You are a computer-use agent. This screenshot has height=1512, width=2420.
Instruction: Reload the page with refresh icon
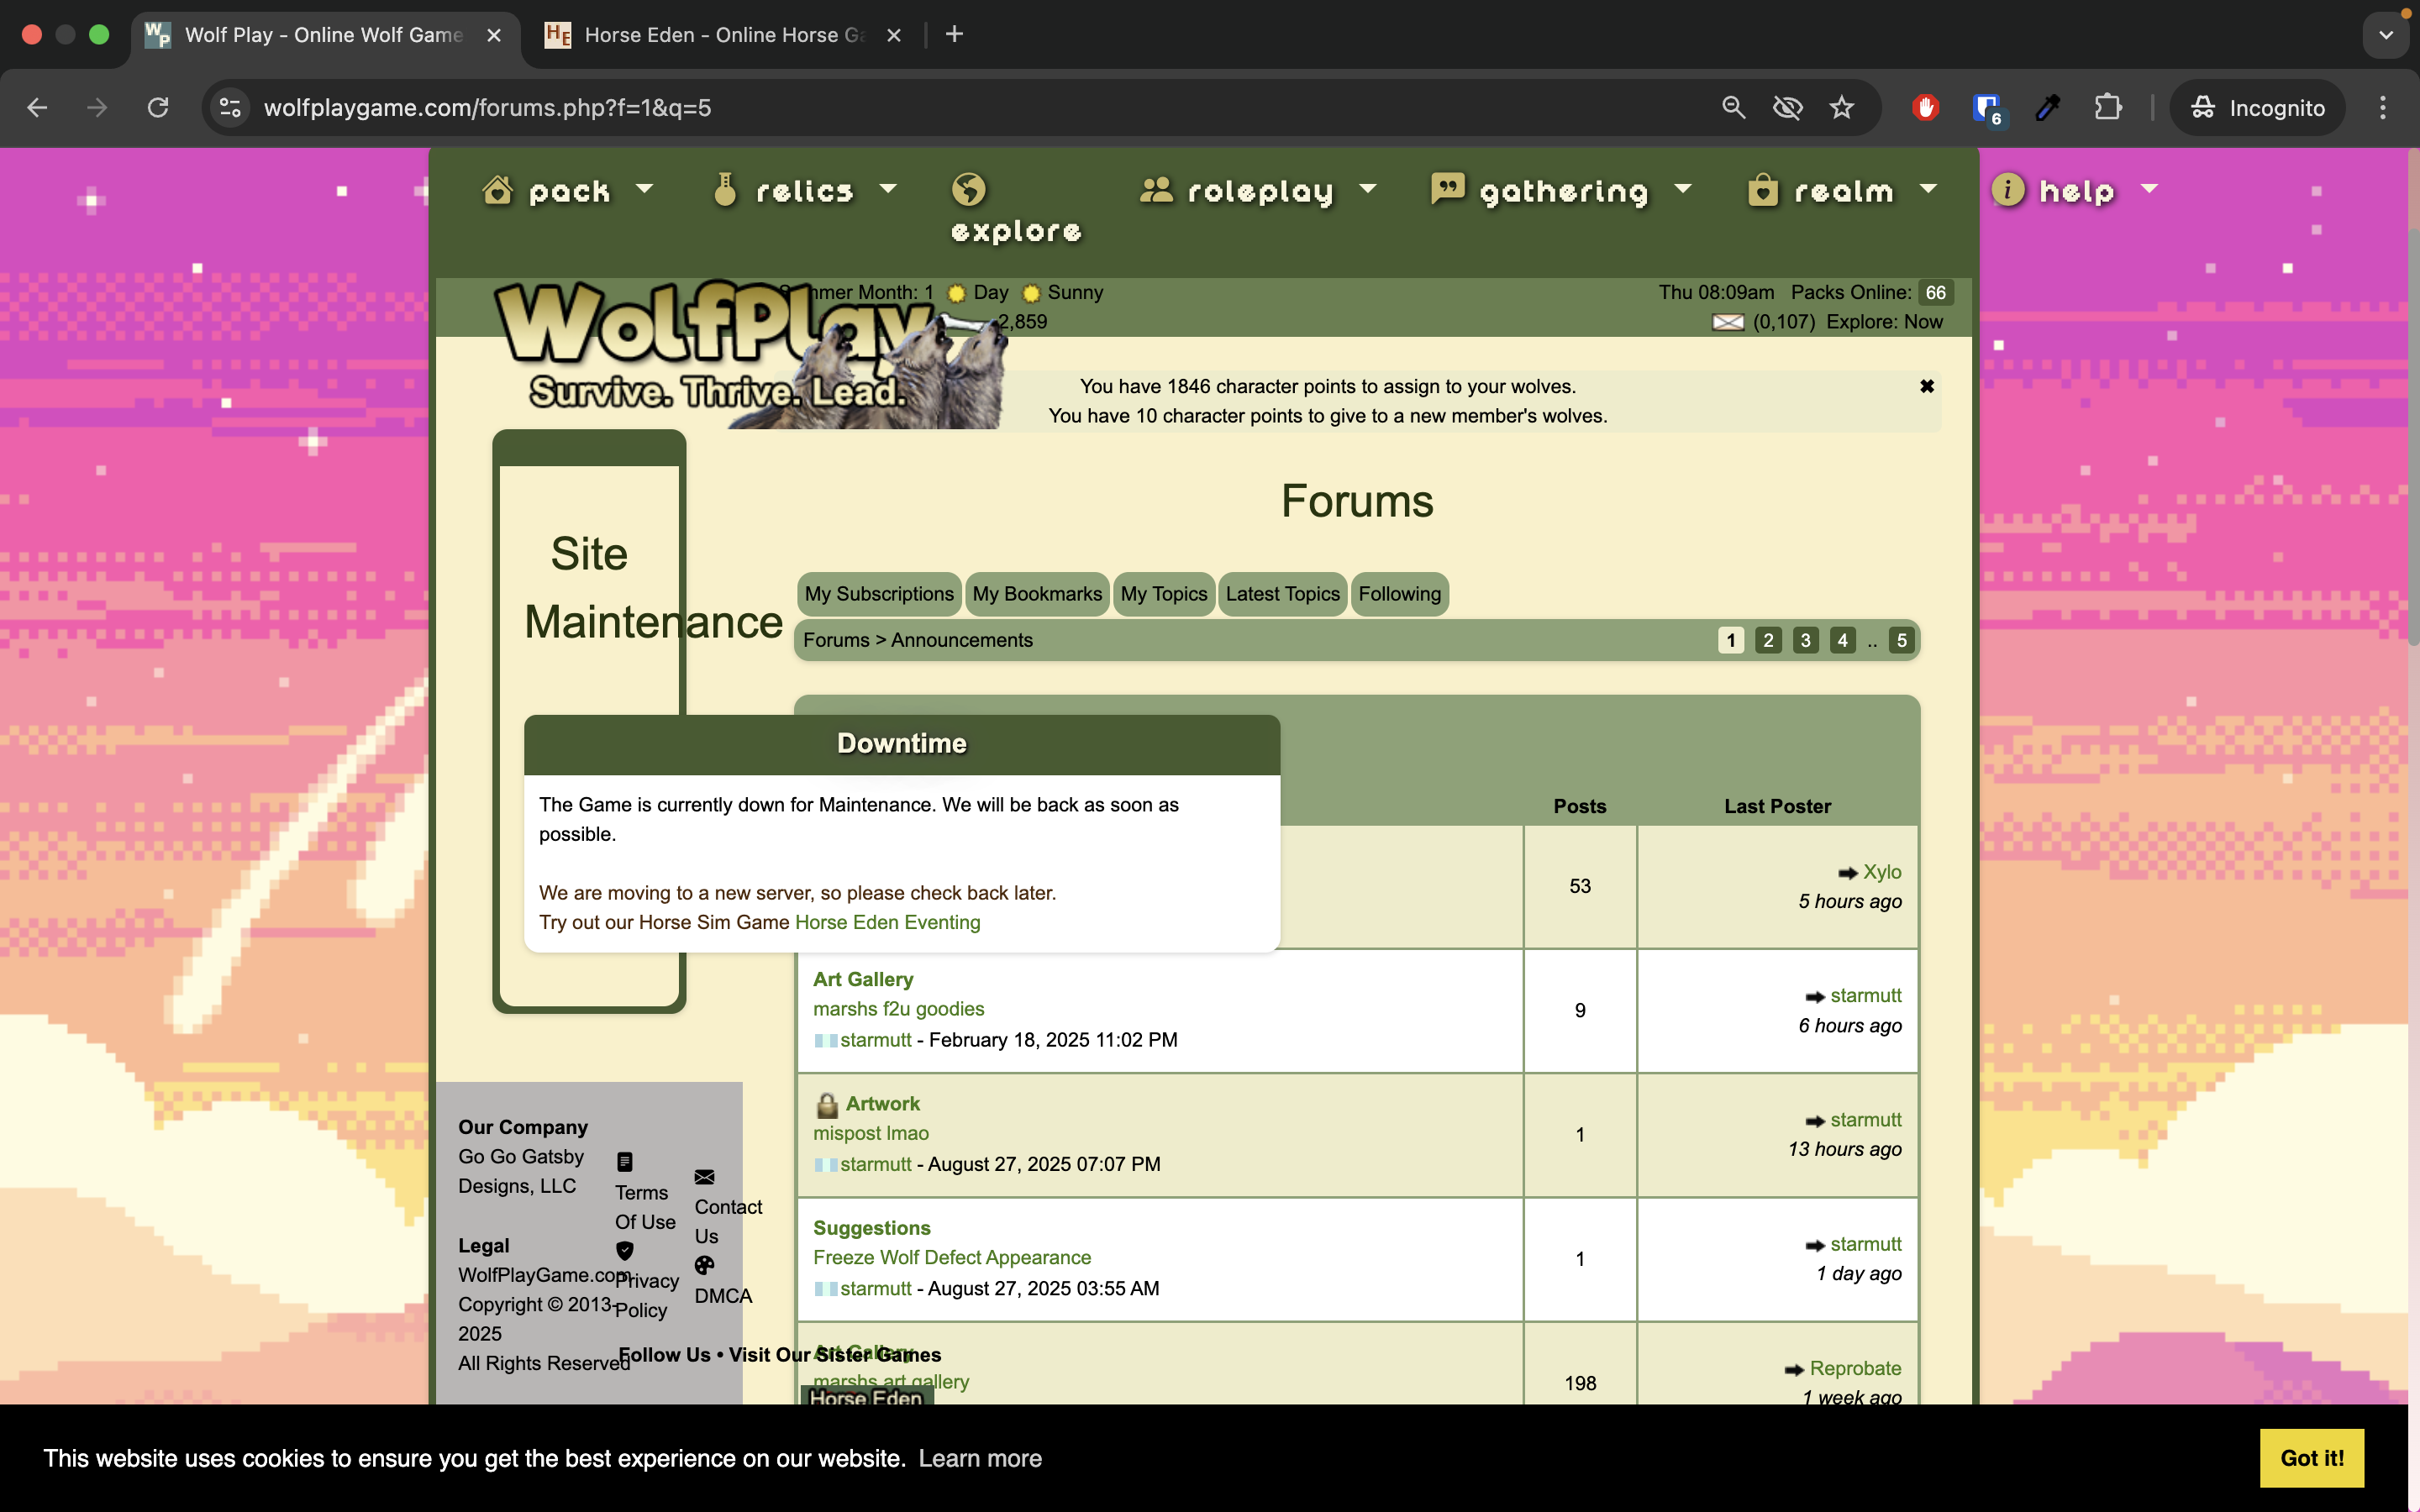tap(158, 107)
